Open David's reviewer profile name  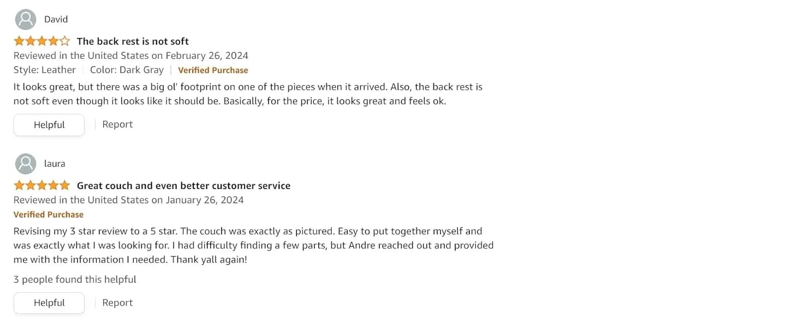pos(56,20)
